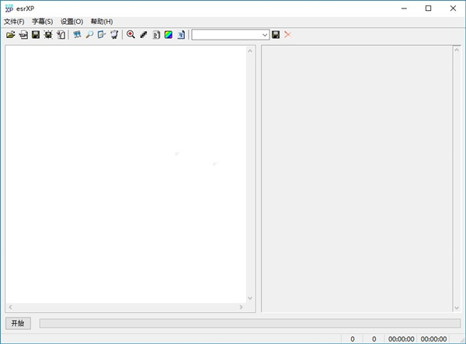Click the left panel's scroll-down arrow
Screen dimensions: 466x344
click(250, 298)
